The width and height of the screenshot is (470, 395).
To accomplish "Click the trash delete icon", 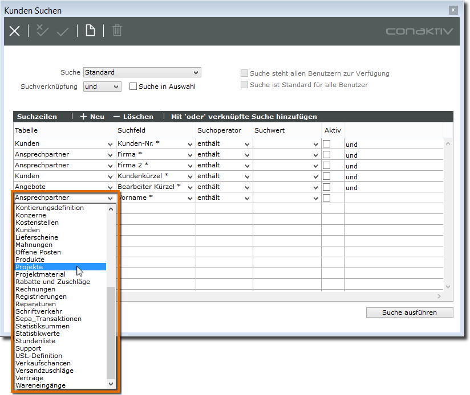I will tap(117, 31).
